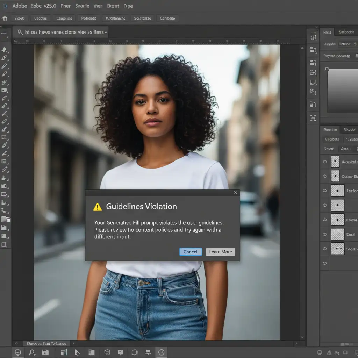Image resolution: width=358 pixels, height=358 pixels.
Task: Click the text frame icon in bottom bar
Action: 64,352
